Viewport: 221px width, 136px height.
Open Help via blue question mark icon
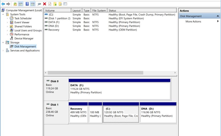(27, 4)
